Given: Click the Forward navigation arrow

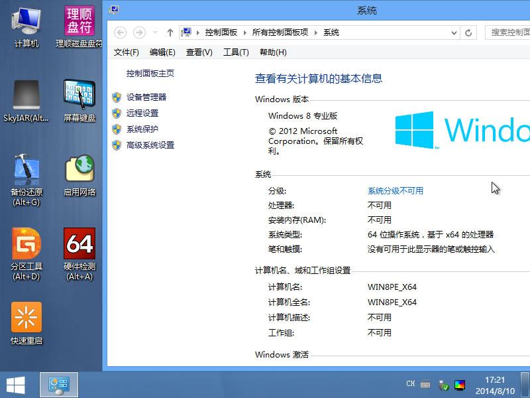Looking at the screenshot, I should (x=139, y=33).
